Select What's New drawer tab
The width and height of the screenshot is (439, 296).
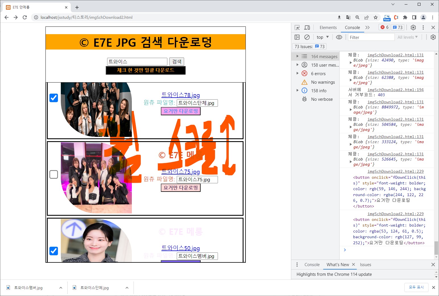pos(338,265)
